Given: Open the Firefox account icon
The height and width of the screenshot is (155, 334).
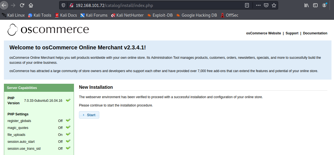Looking at the screenshot, I should (x=325, y=5).
